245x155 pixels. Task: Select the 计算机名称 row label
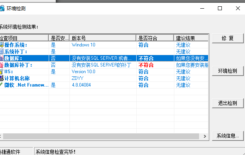coord(17,78)
